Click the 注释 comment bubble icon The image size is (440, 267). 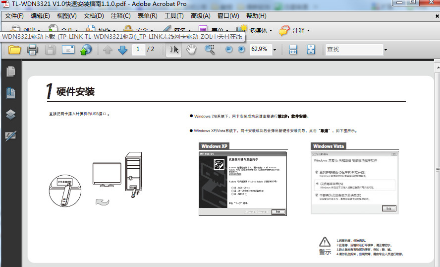(284, 30)
